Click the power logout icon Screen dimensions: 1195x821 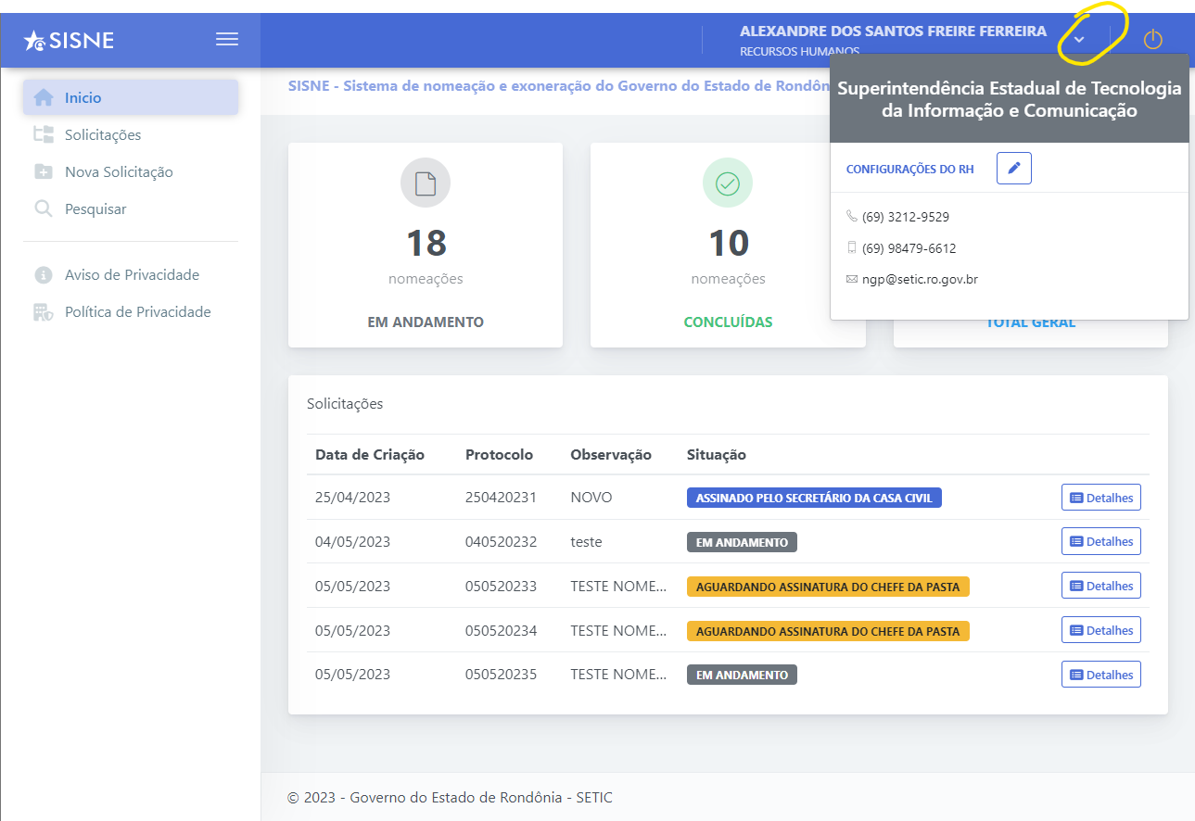(1152, 39)
